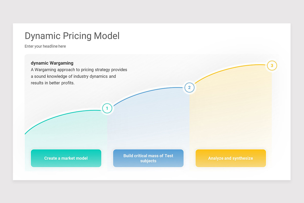This screenshot has width=304, height=203.
Task: Select the word Model in the slide title
Action: click(107, 36)
